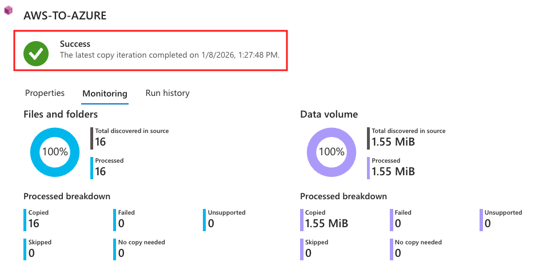Select the Monitoring tab
Viewport: 535px width, 270px height.
(x=105, y=94)
